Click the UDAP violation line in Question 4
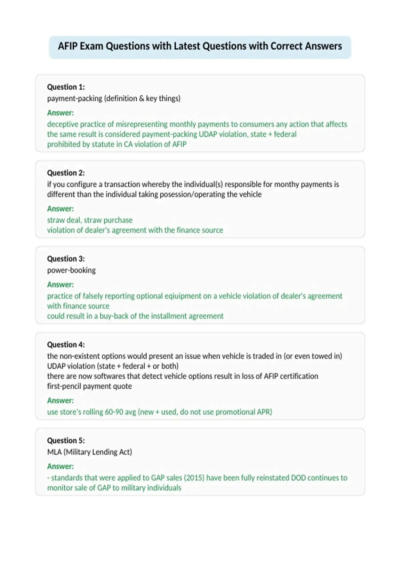The width and height of the screenshot is (400, 567). (113, 366)
